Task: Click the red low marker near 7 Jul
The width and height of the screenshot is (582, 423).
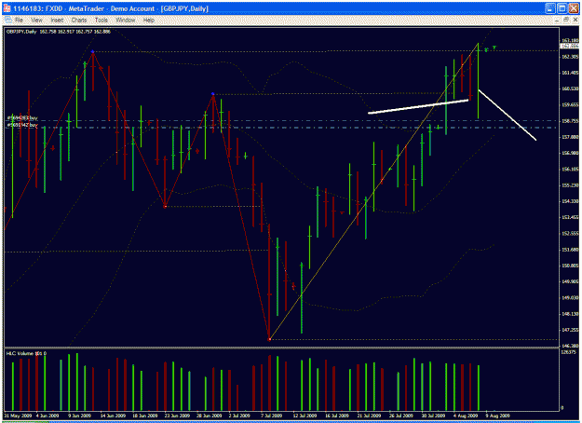Action: coord(270,339)
